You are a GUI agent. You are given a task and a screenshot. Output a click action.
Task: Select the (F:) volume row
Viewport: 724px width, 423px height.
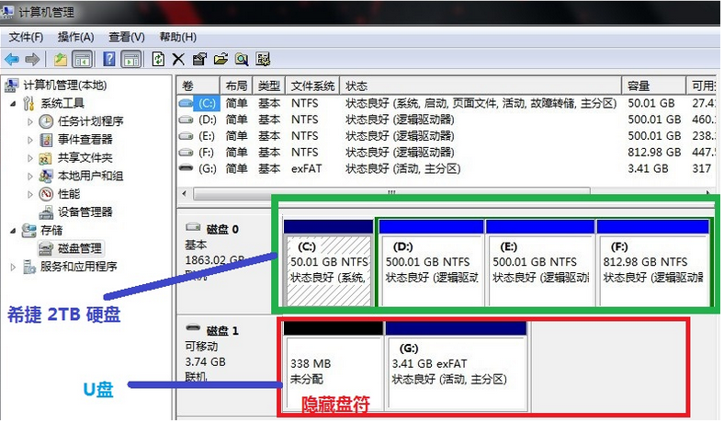coord(446,152)
